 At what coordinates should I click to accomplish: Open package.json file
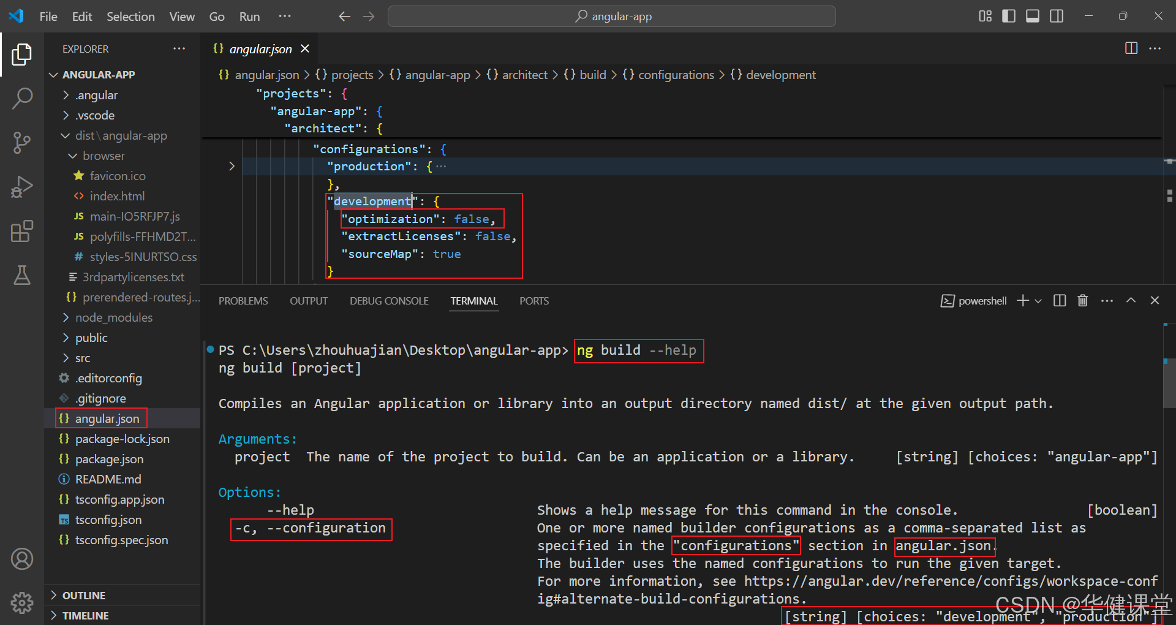(123, 459)
